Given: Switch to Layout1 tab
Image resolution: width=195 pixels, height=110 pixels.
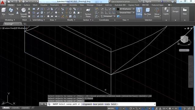Looking at the screenshot, I should click(x=16, y=108).
